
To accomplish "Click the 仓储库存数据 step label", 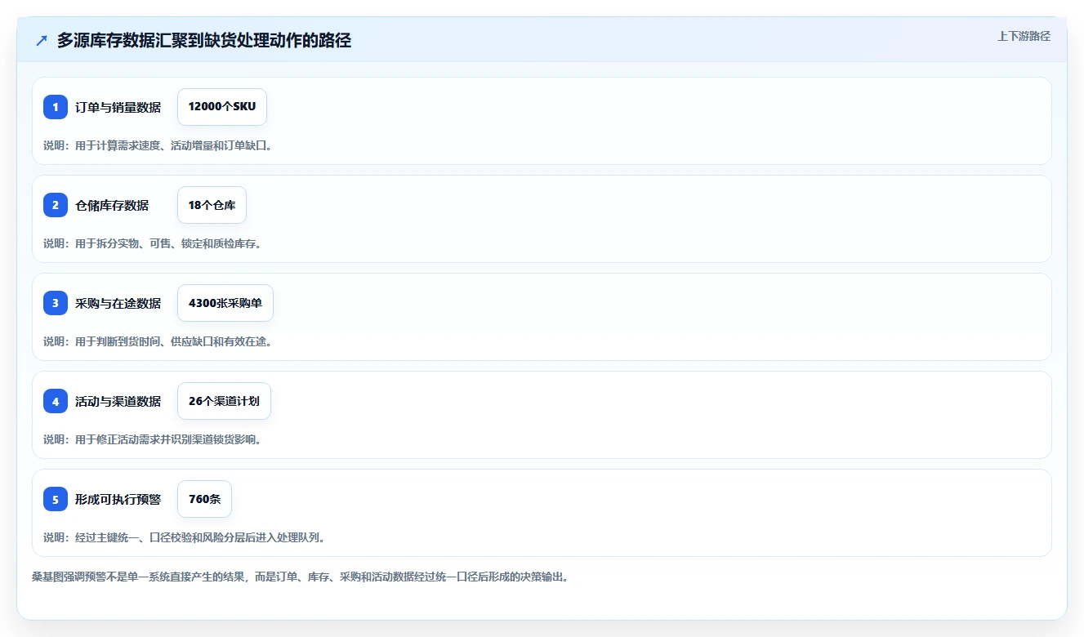I will (112, 205).
